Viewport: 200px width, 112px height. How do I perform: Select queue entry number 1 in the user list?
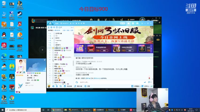[61, 34]
